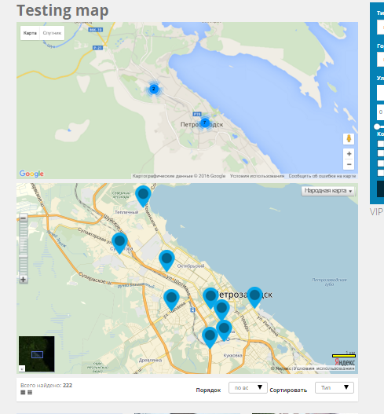Open the Яндекс logo on the map
384x414 pixels.
345,361
